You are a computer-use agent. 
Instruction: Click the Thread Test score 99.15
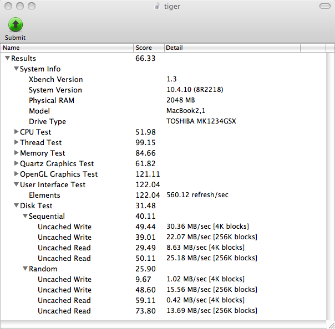click(145, 142)
